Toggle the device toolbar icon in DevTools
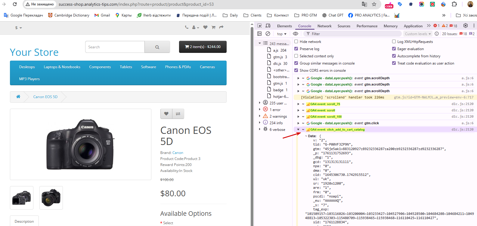The width and height of the screenshot is (477, 226). point(268,26)
